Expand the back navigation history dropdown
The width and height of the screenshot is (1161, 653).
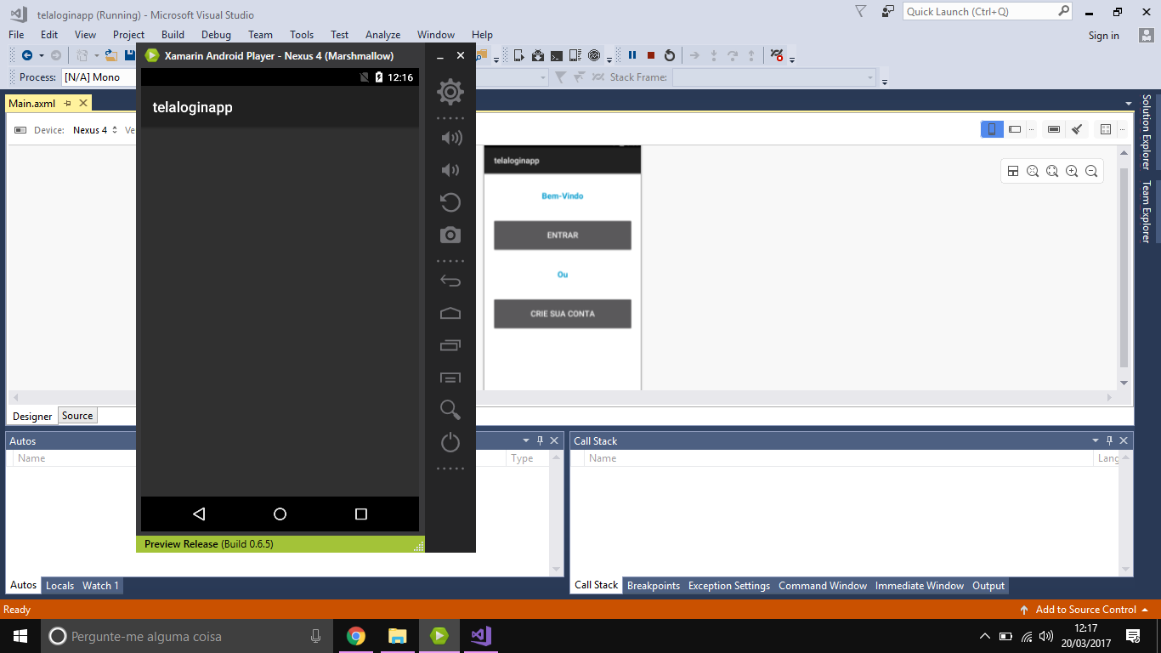(x=41, y=55)
